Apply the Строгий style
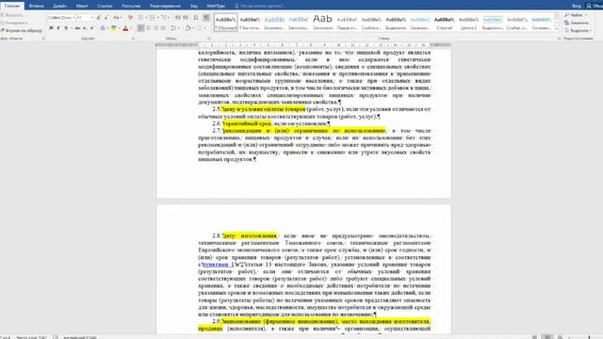Image resolution: width=603 pixels, height=339 pixels. tap(444, 23)
